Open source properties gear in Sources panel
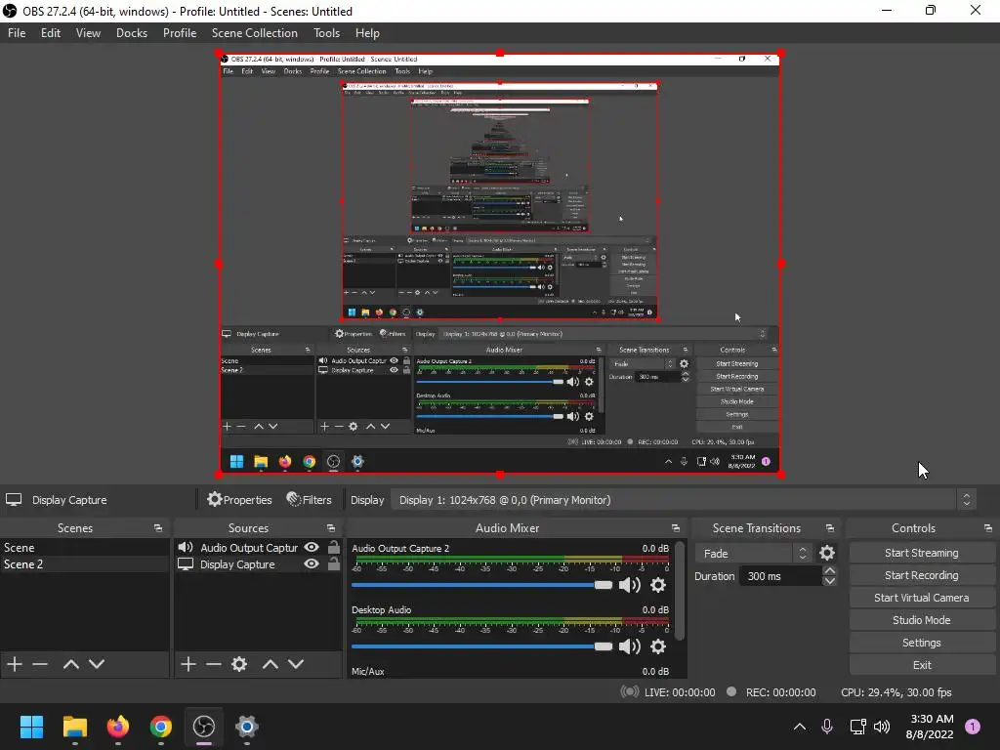 coord(239,664)
